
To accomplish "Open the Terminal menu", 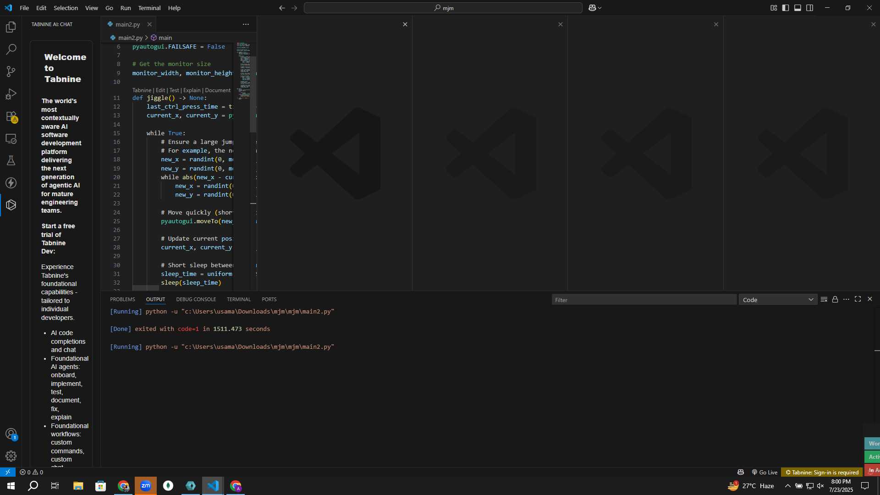I will coord(149,8).
